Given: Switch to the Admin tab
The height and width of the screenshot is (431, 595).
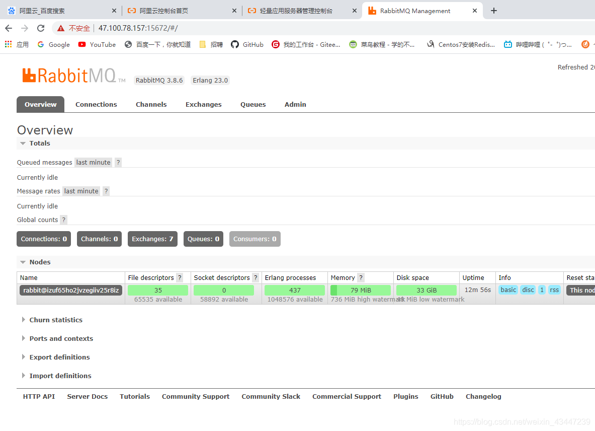Looking at the screenshot, I should (295, 104).
